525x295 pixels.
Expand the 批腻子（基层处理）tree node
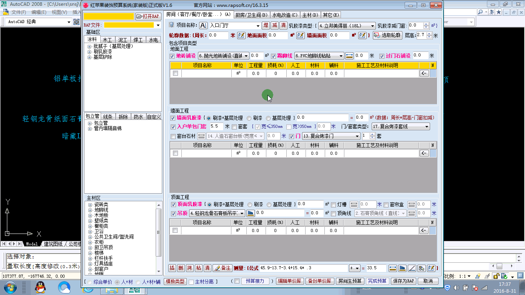click(x=90, y=46)
